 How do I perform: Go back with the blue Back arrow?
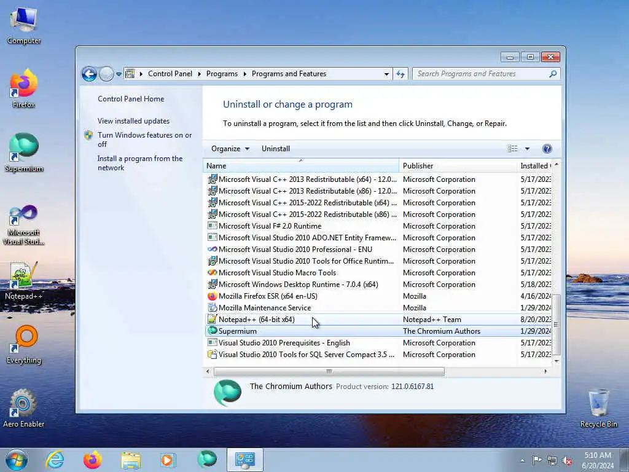pos(89,74)
